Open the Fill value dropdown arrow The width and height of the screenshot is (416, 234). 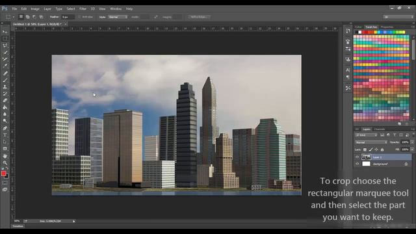[x=412, y=149]
